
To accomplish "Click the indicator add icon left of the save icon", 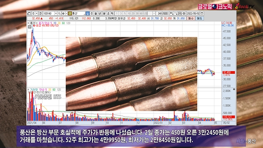I will (x=176, y=14).
